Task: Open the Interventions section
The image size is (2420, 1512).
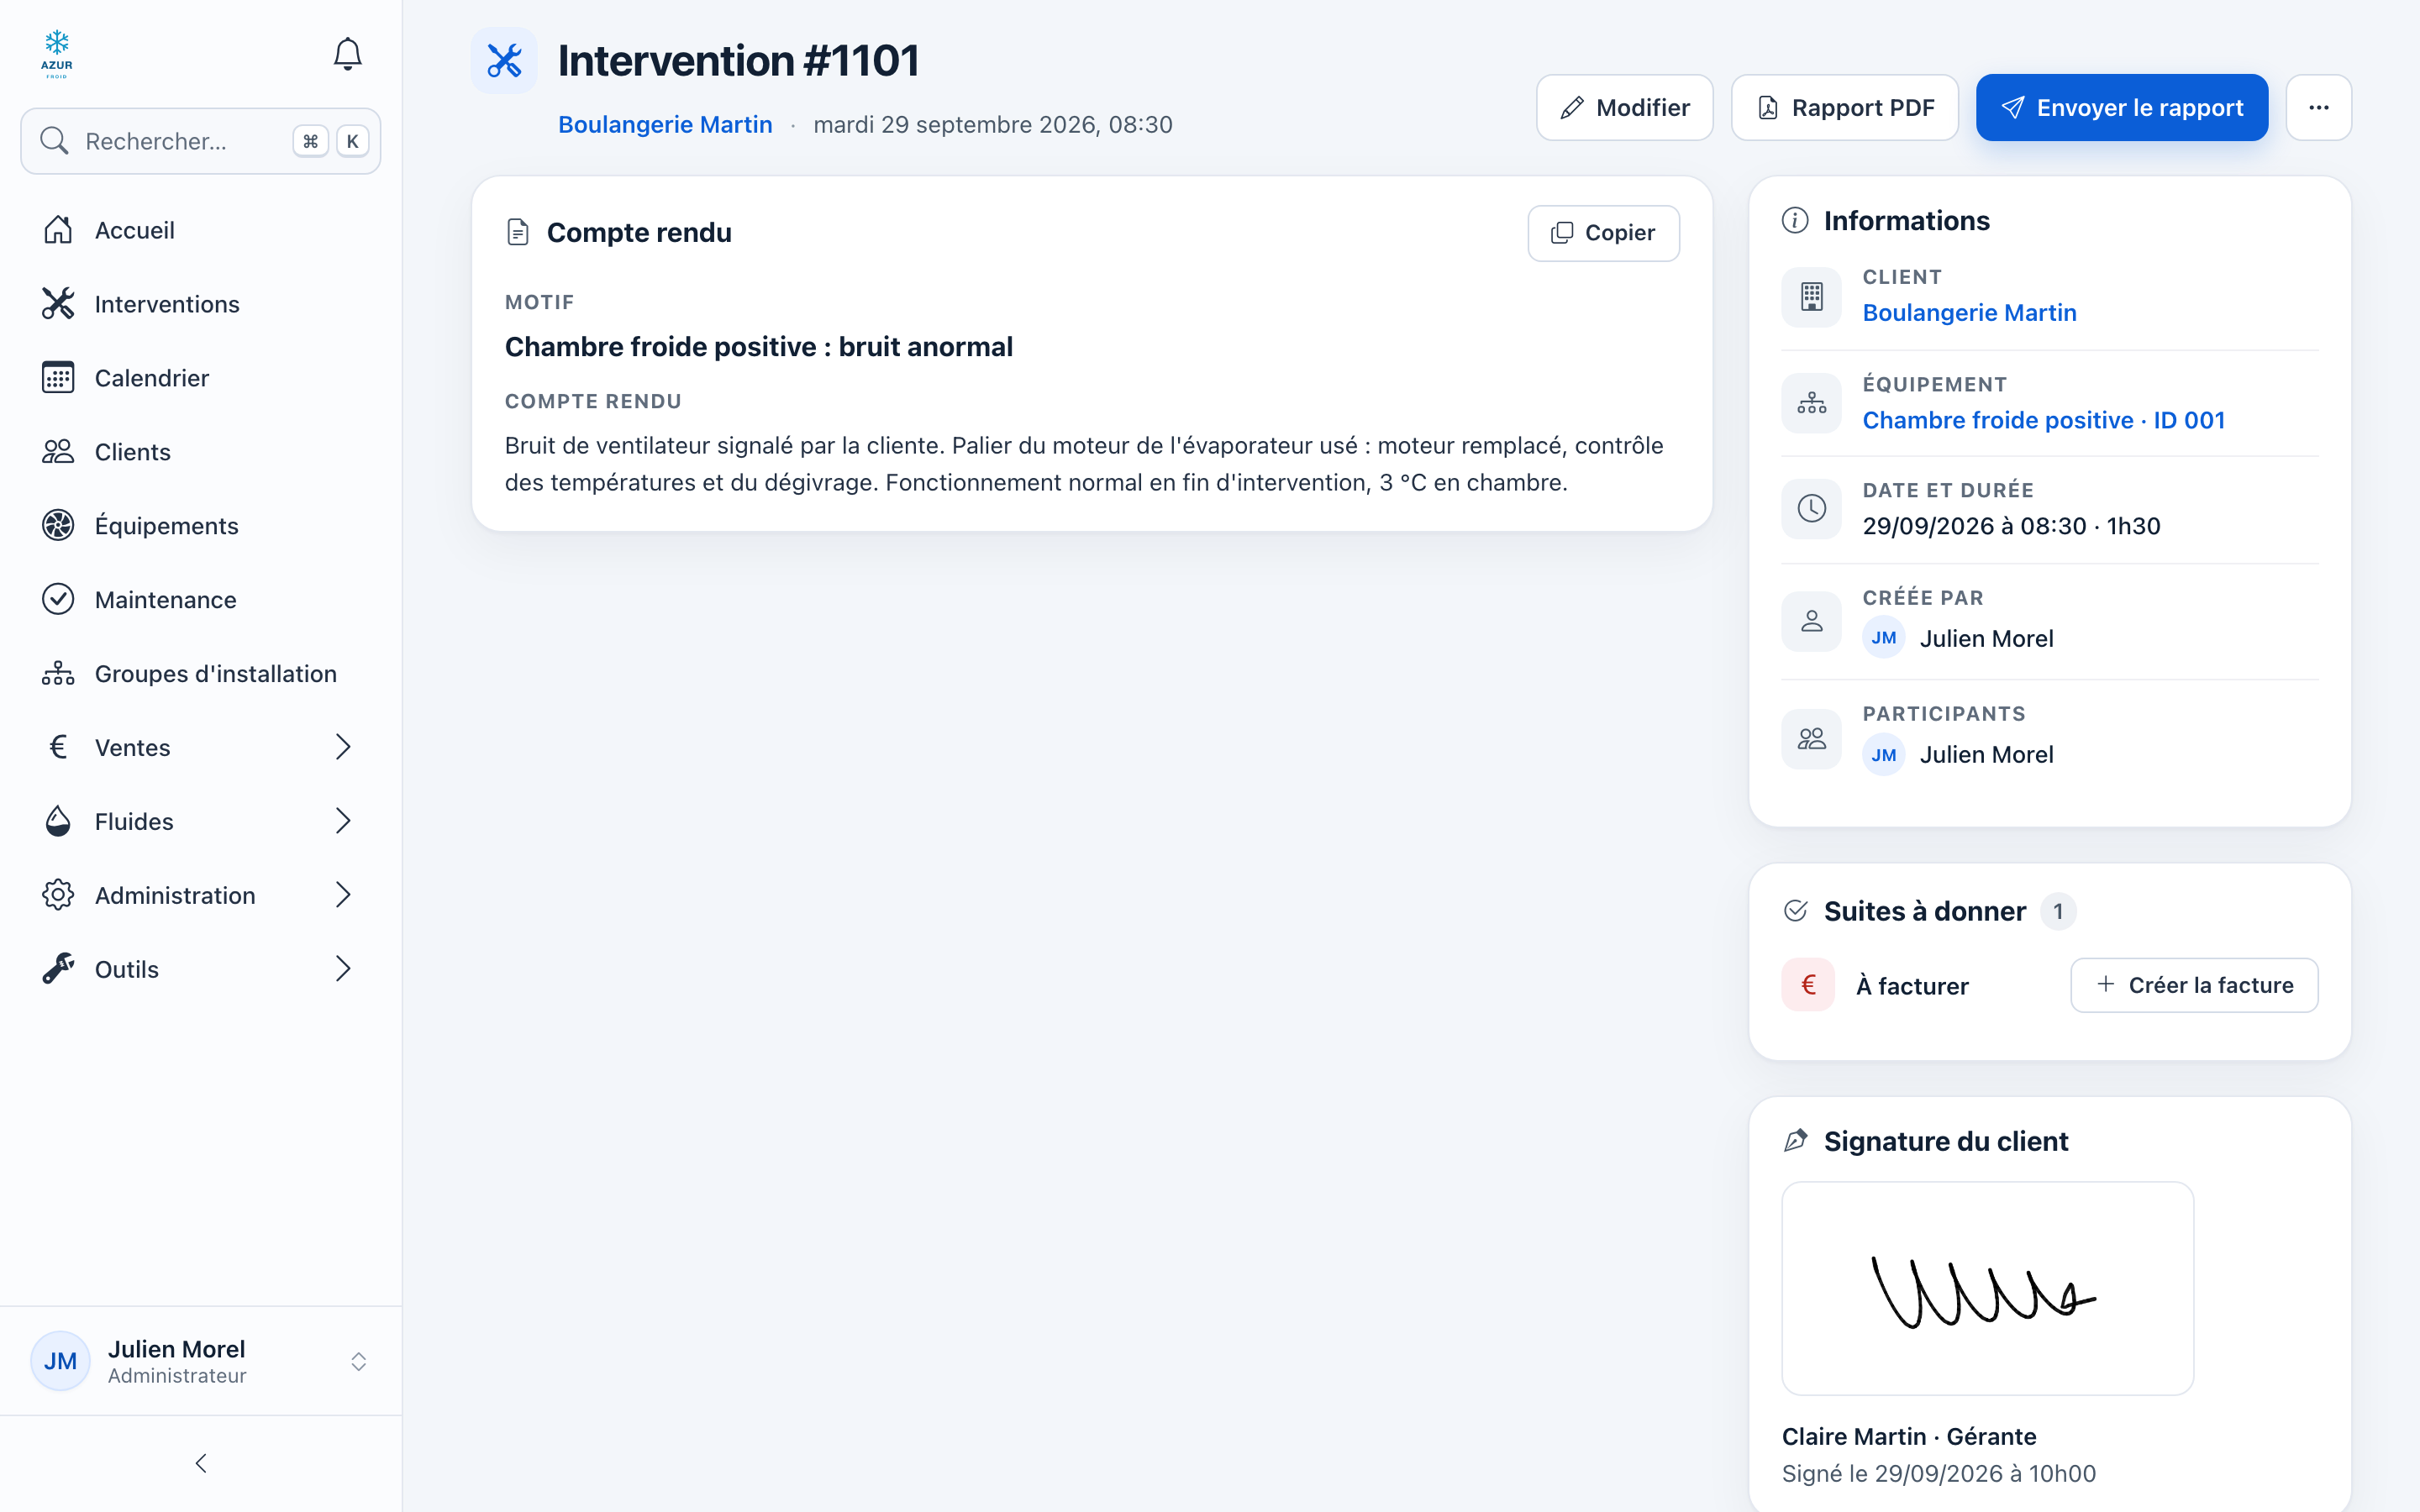Action: tap(200, 304)
